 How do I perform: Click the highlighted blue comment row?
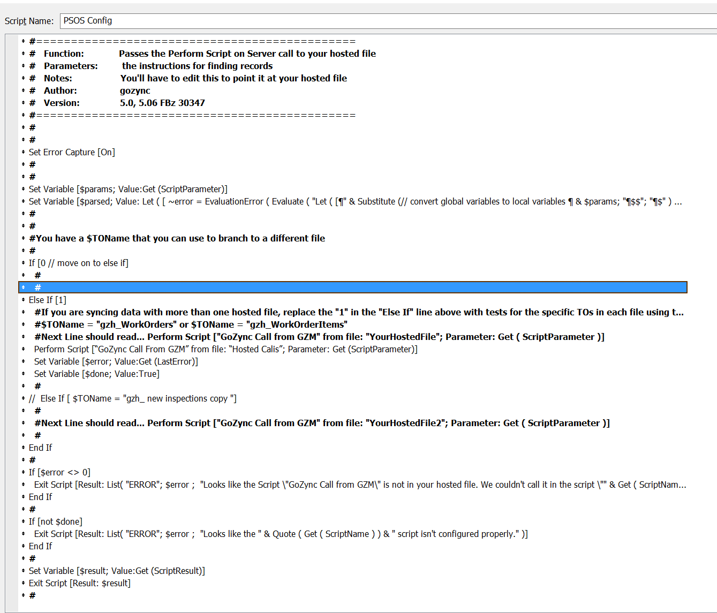click(x=352, y=287)
